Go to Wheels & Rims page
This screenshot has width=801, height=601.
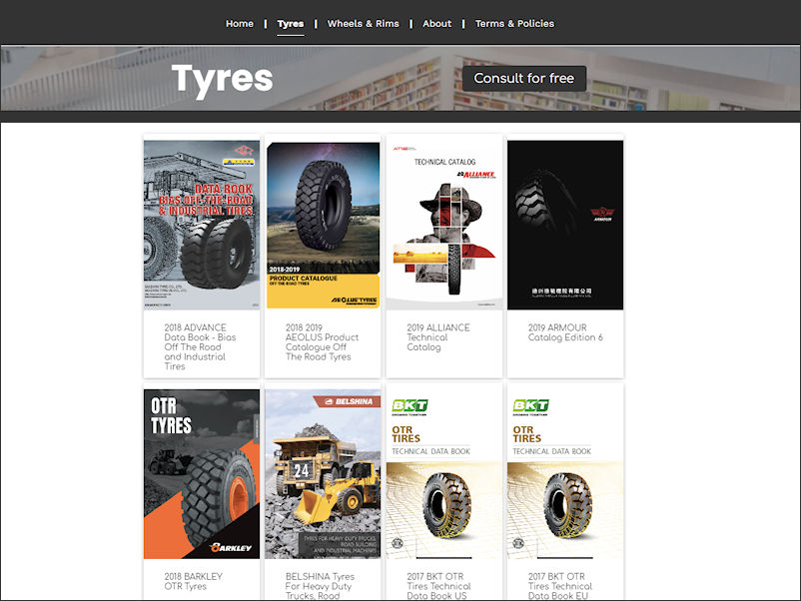(x=364, y=24)
